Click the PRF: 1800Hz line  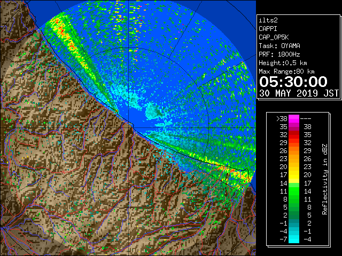(x=279, y=54)
